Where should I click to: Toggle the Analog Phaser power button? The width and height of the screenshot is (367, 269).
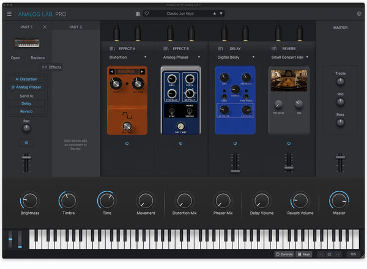(x=180, y=144)
